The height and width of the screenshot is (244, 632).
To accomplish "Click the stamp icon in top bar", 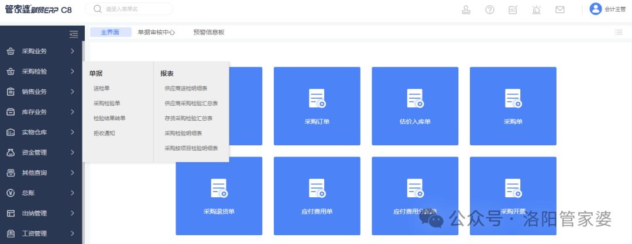I will [x=466, y=9].
